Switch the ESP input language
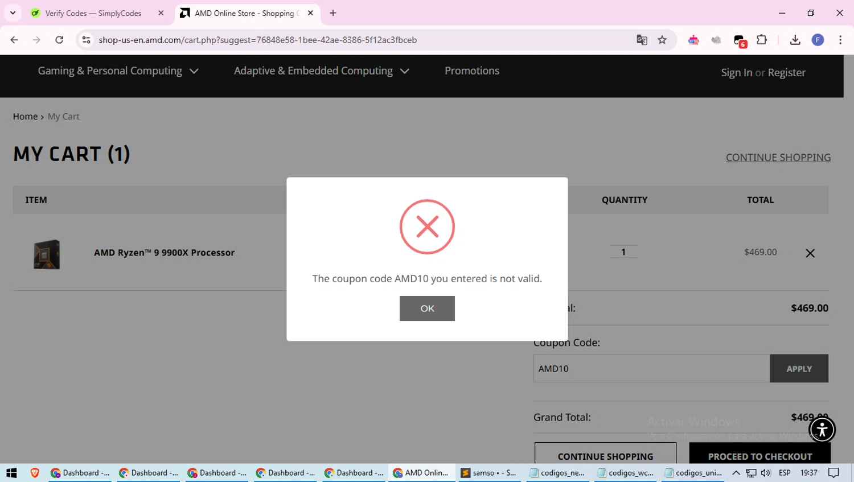This screenshot has height=482, width=854. pyautogui.click(x=785, y=473)
